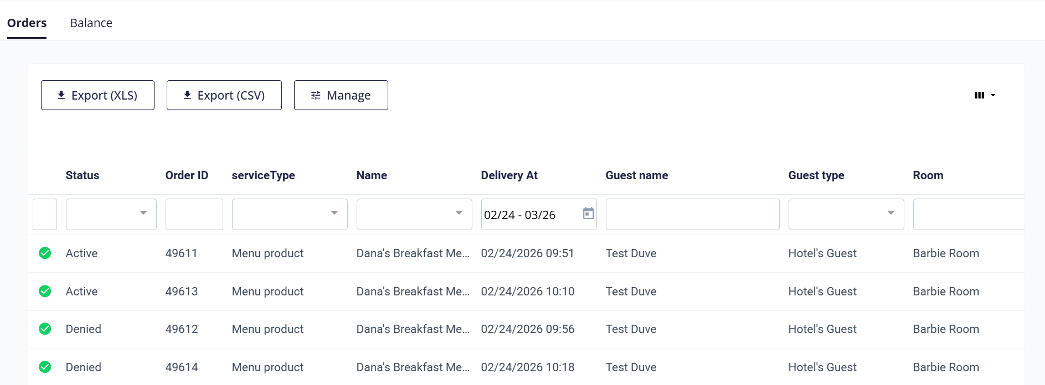Viewport: 1045px width, 385px height.
Task: Sort by the Order ID column header
Action: point(187,175)
